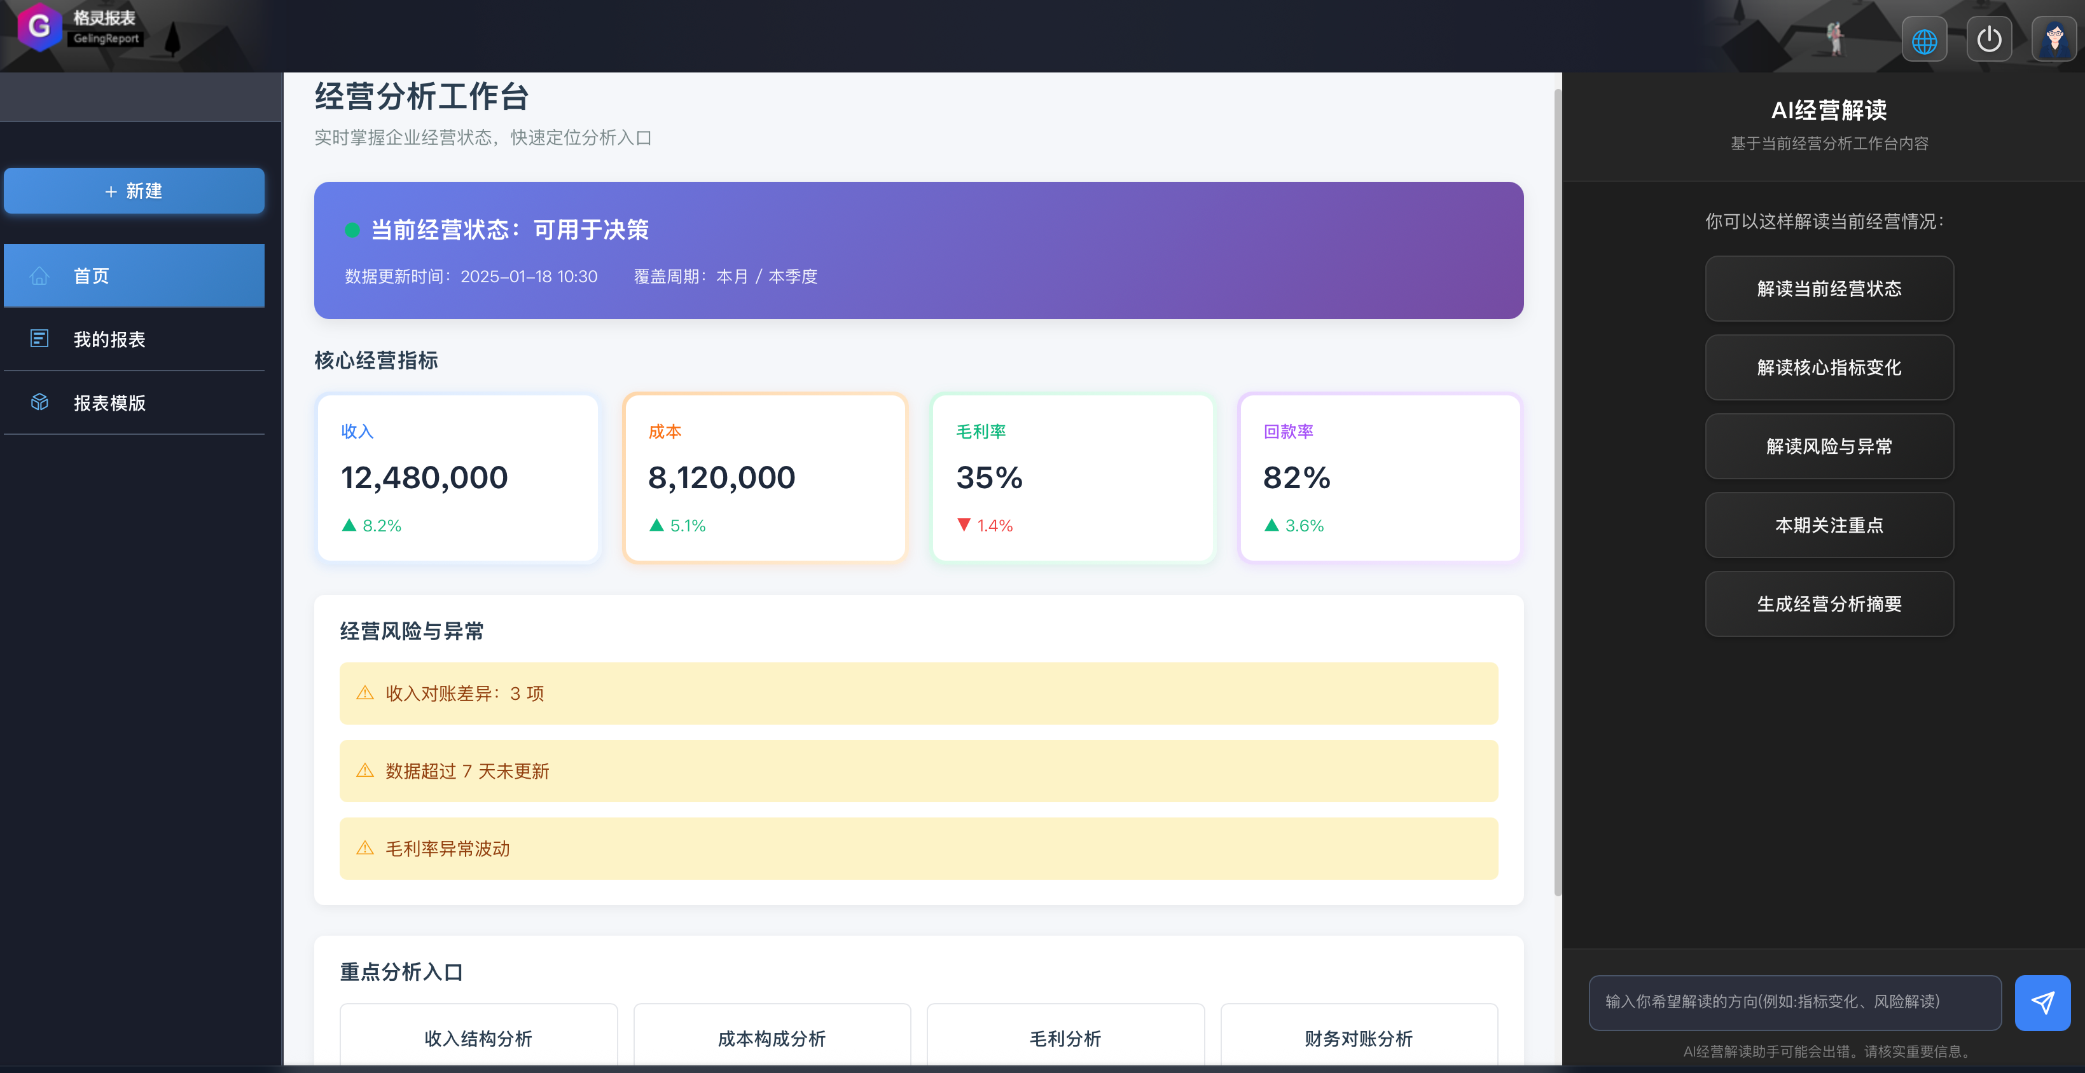The image size is (2085, 1073).
Task: Switch to 我的报表 in the sidebar
Action: 109,339
